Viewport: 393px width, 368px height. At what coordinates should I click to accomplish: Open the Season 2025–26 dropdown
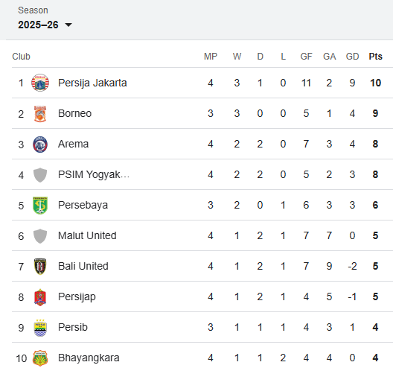(45, 25)
